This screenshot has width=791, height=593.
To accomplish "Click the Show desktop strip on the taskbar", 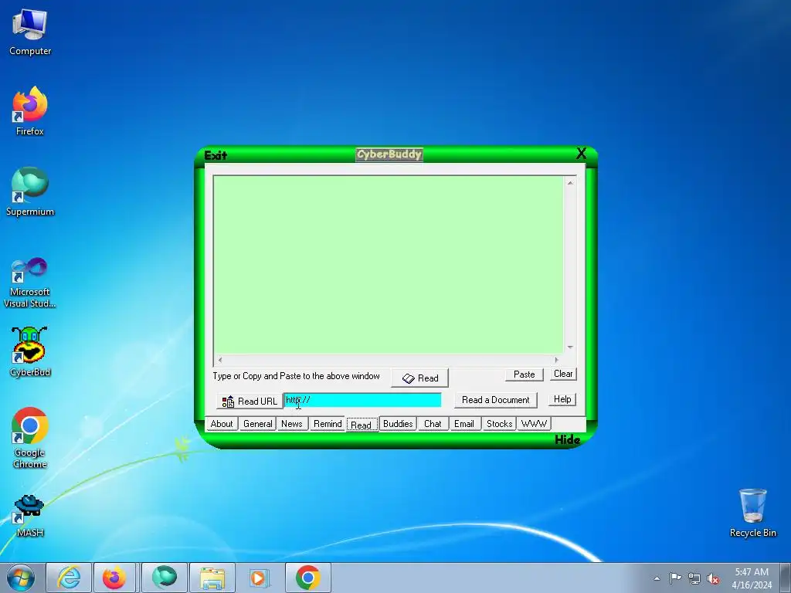I will click(785, 578).
